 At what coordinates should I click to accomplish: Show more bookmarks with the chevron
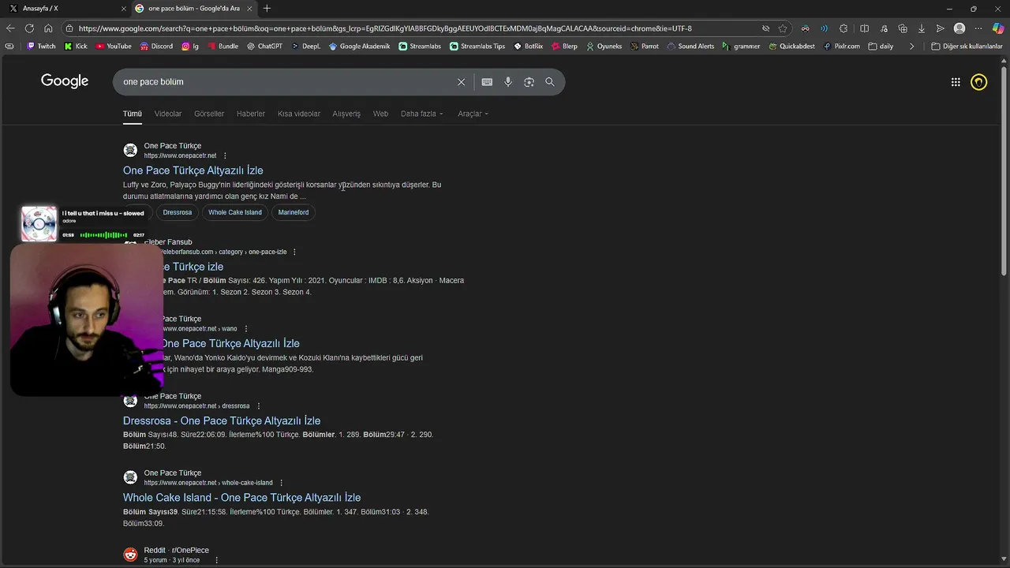(x=911, y=47)
